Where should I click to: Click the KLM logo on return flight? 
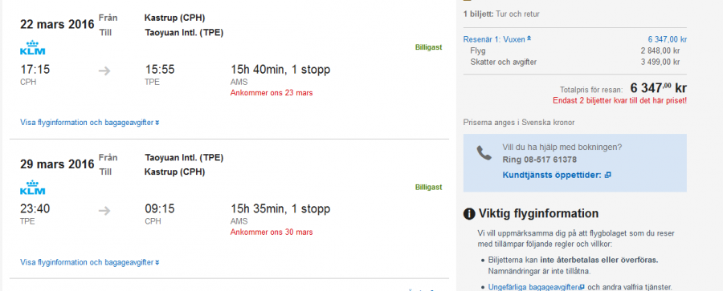(33, 187)
